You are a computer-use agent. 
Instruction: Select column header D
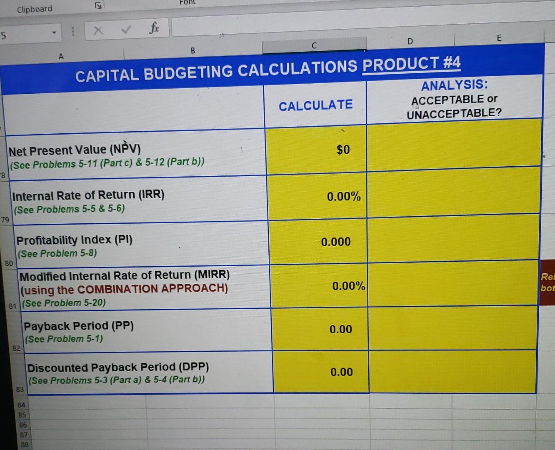click(410, 41)
